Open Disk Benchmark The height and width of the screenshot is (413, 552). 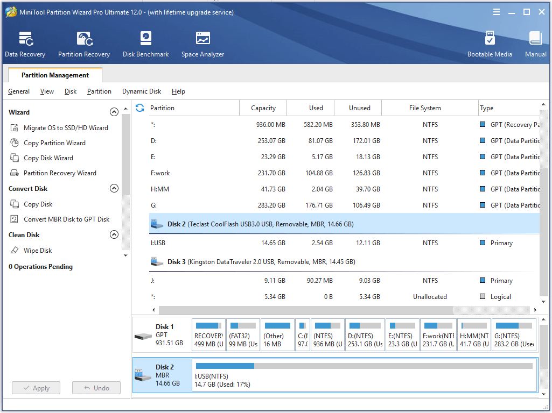pyautogui.click(x=145, y=44)
